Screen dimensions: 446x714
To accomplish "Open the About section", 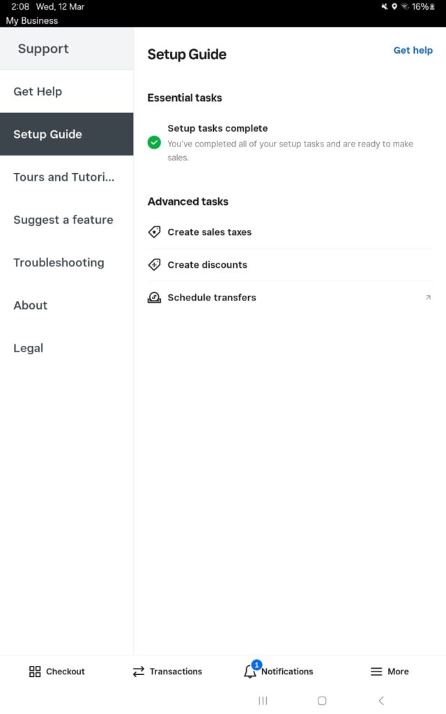I will (31, 305).
